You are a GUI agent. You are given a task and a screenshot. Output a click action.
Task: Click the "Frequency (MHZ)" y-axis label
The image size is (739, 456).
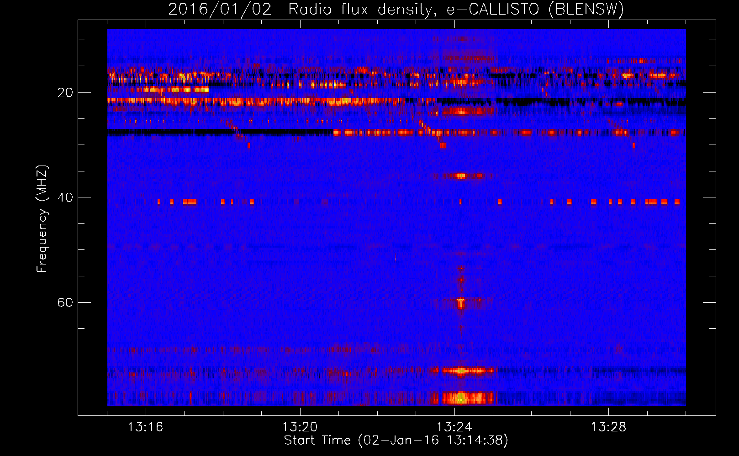coord(42,219)
